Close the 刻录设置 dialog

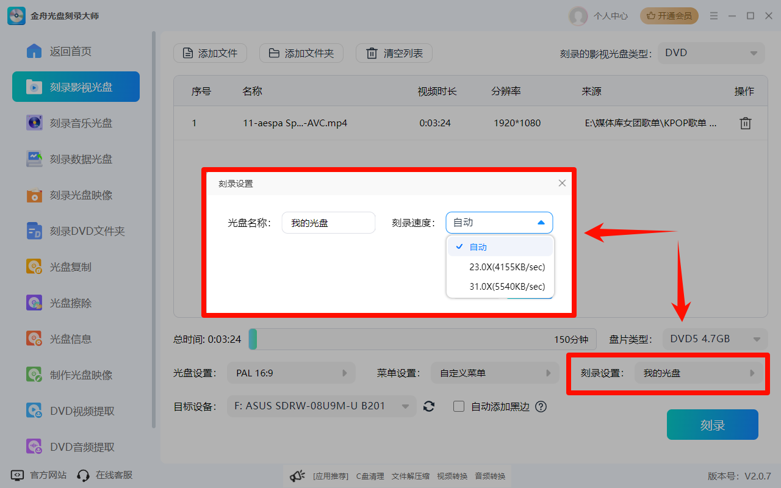click(x=562, y=183)
